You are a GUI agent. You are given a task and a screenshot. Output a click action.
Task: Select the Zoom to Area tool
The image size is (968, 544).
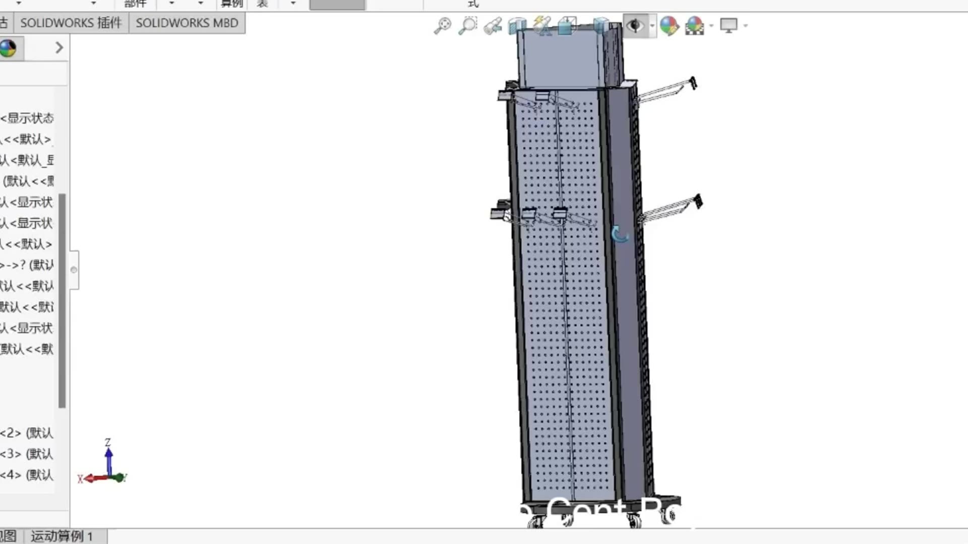point(467,25)
